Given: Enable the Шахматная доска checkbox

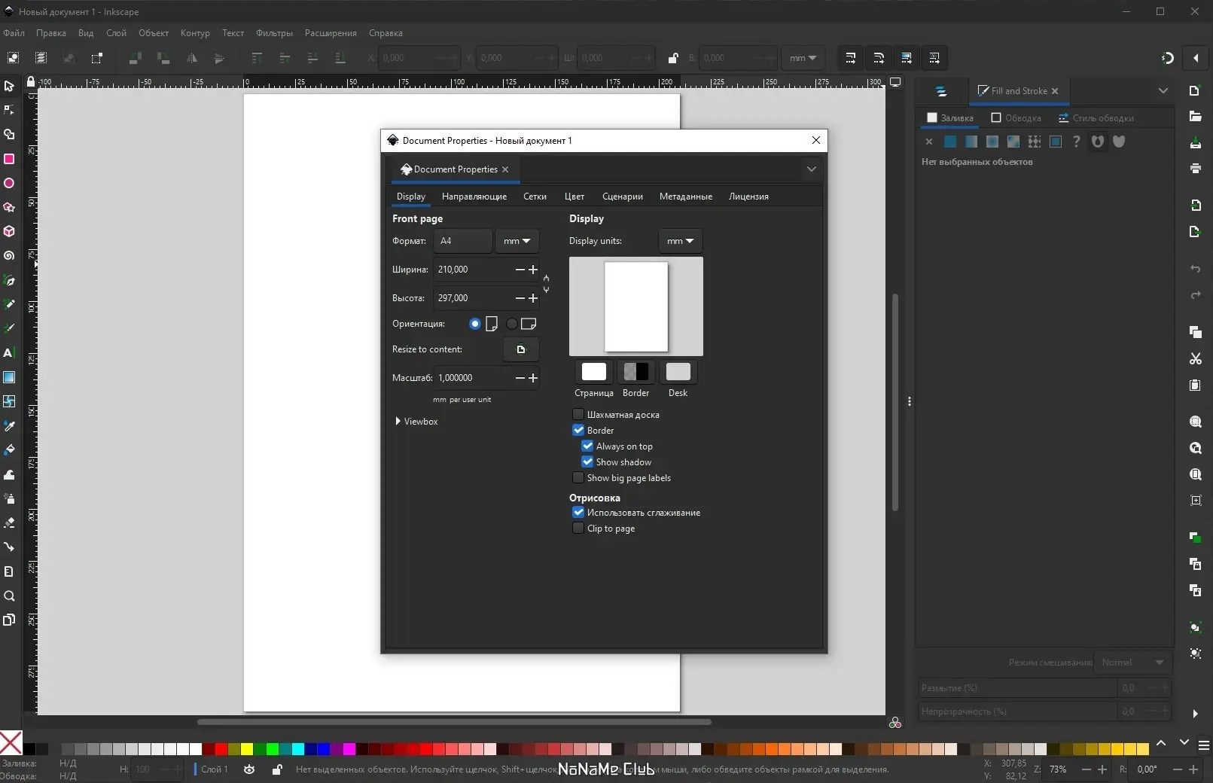Looking at the screenshot, I should point(578,415).
